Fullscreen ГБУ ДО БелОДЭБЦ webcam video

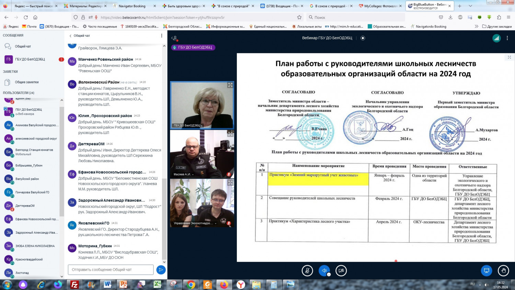(230, 85)
